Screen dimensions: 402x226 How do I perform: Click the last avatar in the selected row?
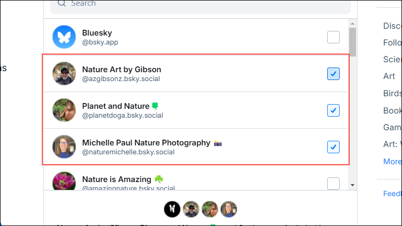click(229, 209)
